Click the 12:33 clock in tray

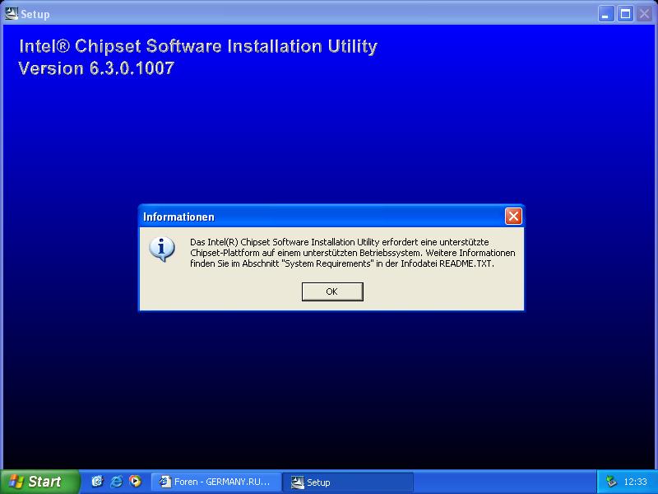pos(635,482)
